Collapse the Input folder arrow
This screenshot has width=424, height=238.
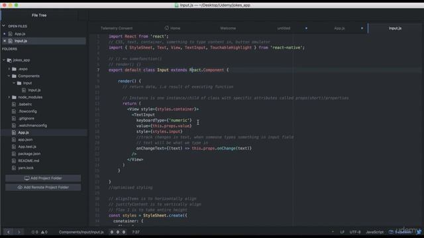tap(14, 83)
